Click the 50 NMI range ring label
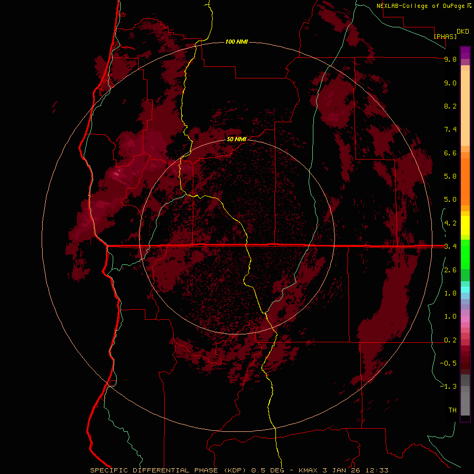Viewport: 474px width, 474px height. click(x=236, y=139)
